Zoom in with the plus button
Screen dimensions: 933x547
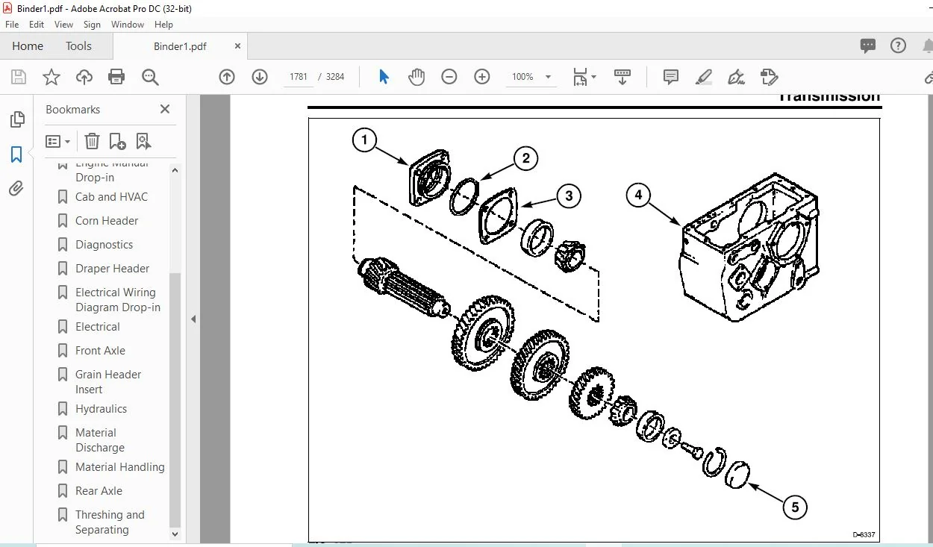[482, 77]
